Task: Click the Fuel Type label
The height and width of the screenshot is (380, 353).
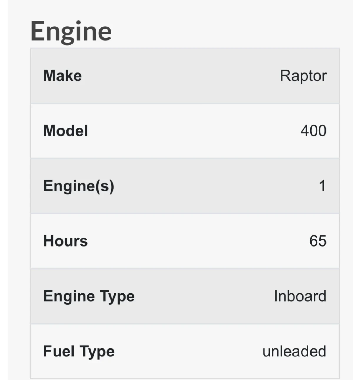Action: (79, 351)
